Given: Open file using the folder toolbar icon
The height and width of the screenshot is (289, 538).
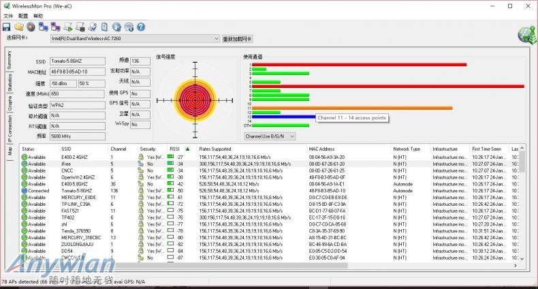Looking at the screenshot, I should [x=19, y=27].
